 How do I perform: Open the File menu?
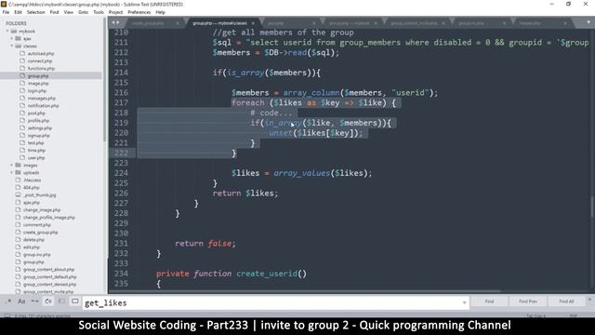7,12
